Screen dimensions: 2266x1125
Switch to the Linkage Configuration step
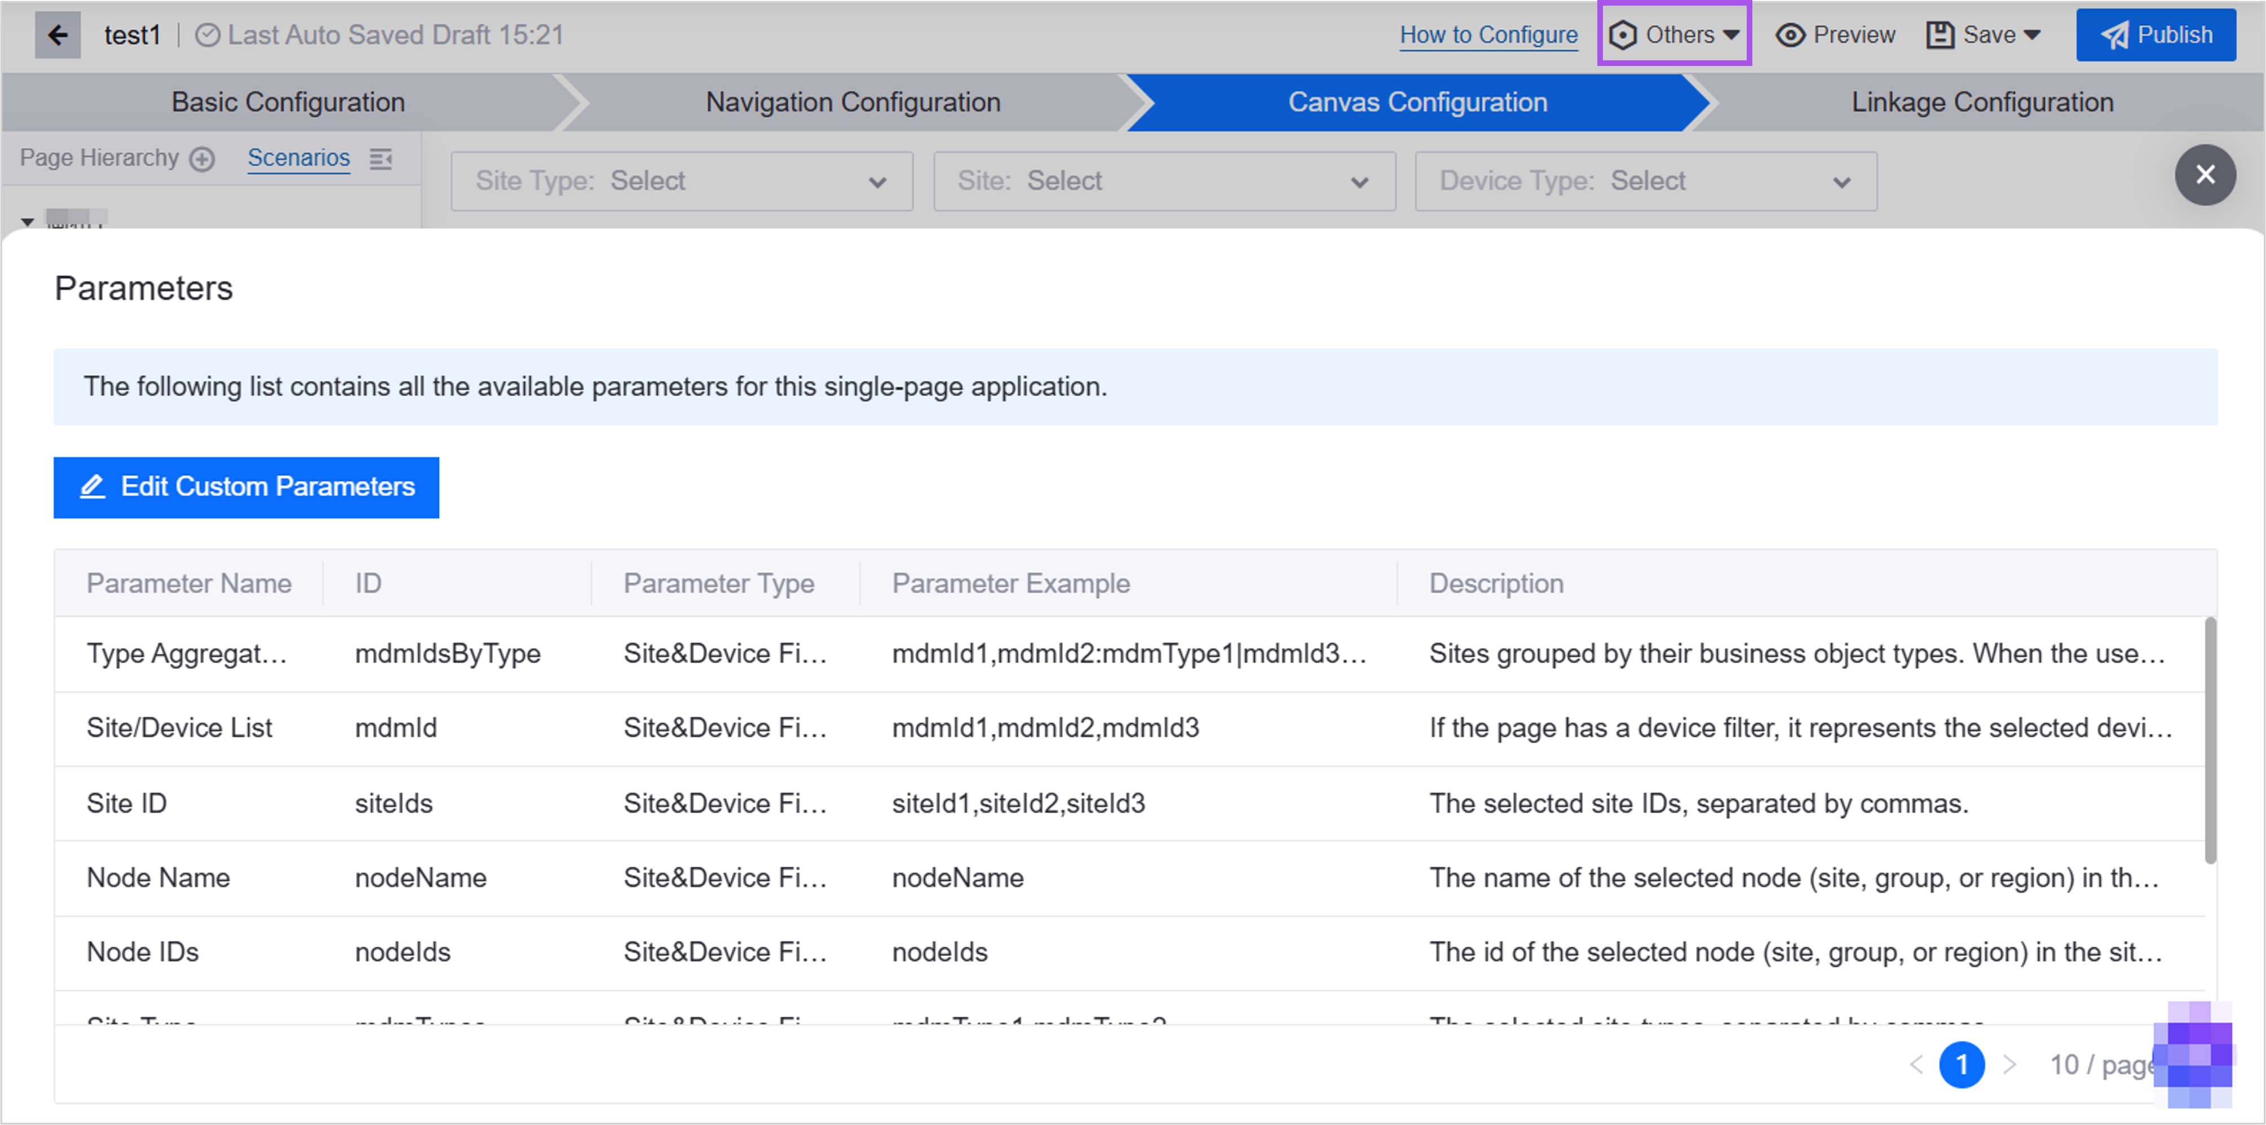tap(1982, 102)
